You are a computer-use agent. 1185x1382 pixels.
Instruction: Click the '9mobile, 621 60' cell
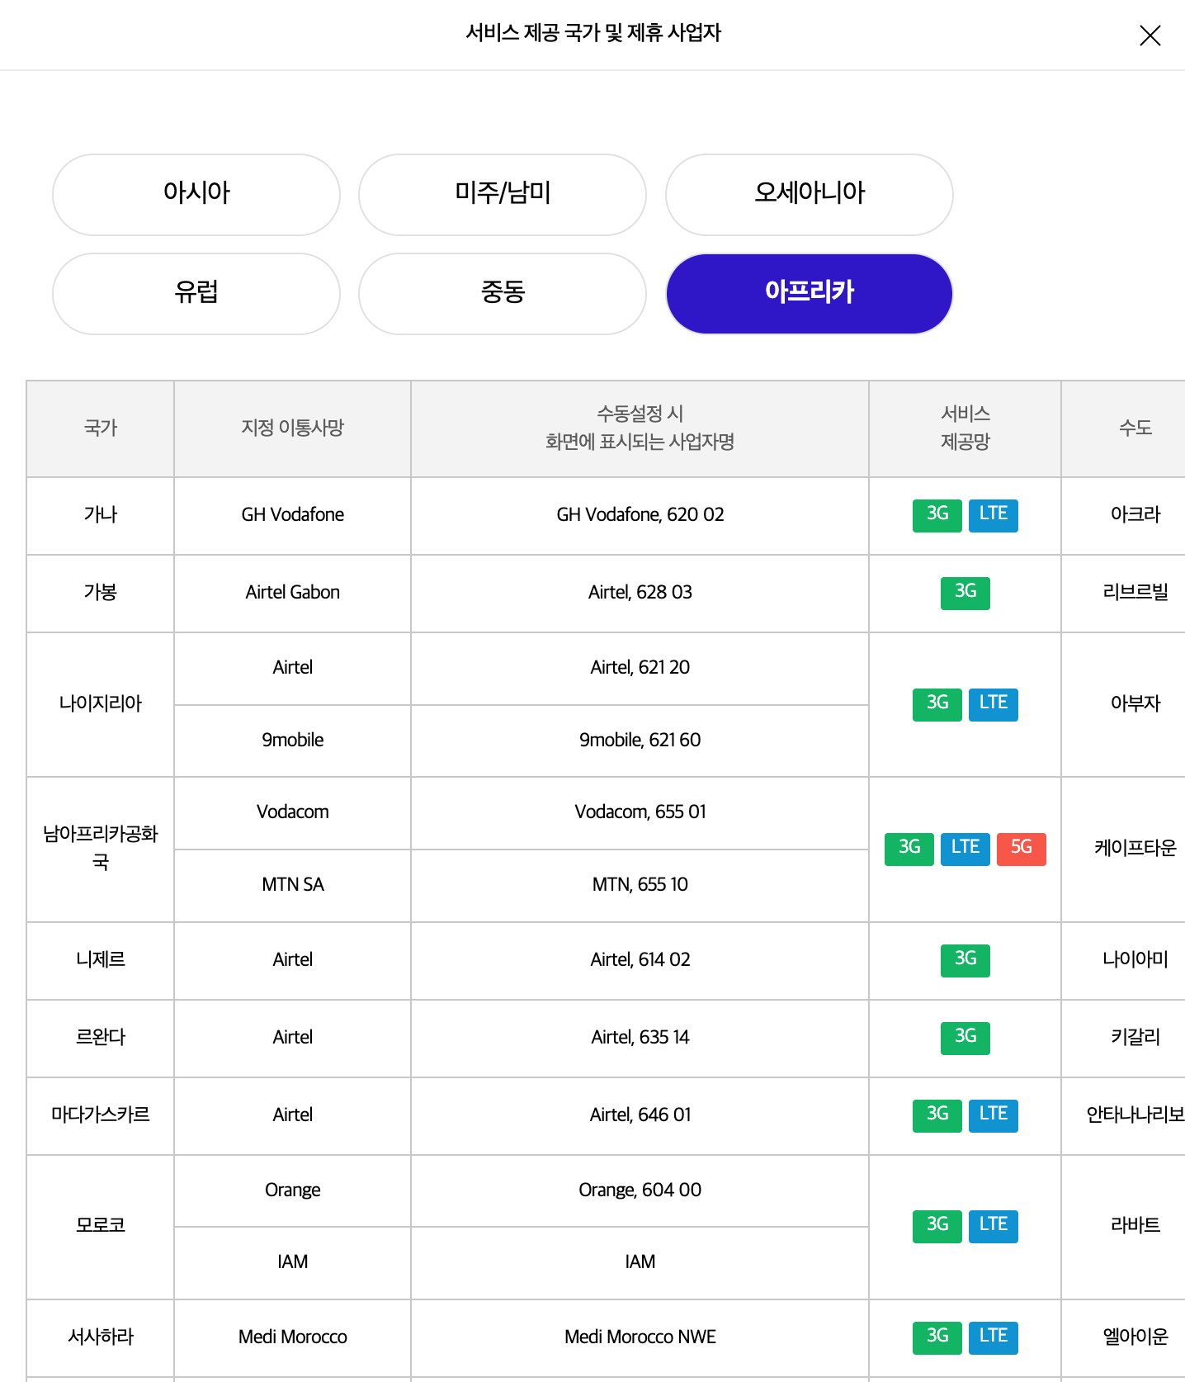(640, 741)
